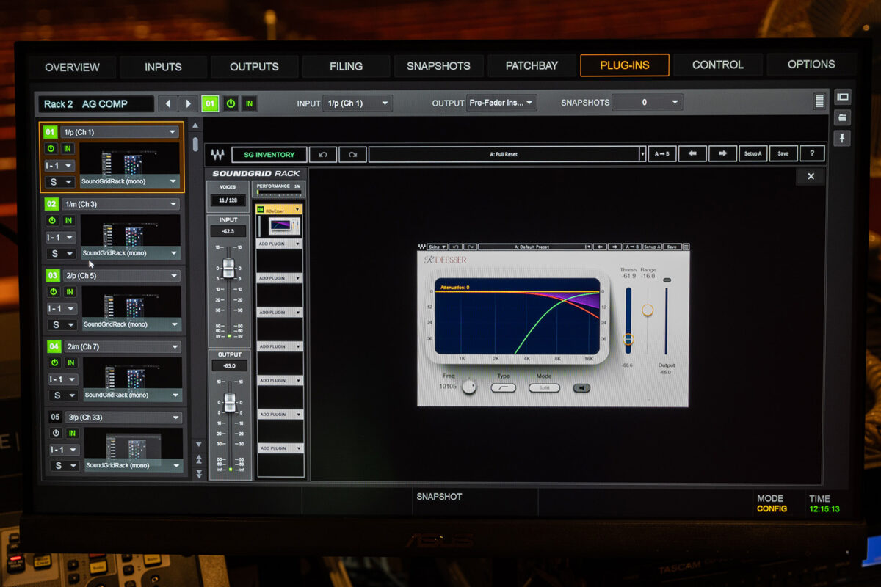
Task: Expand the 3/p (Ch 33) channel dropdown
Action: click(124, 417)
